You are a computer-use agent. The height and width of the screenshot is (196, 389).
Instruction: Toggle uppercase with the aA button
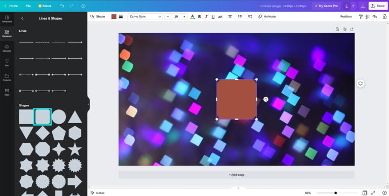pos(220,17)
